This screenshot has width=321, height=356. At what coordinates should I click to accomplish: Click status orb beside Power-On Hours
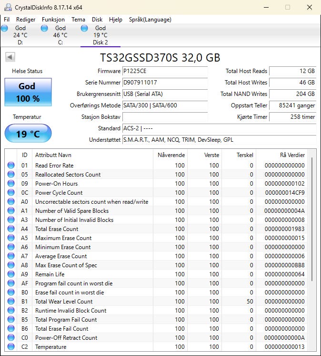tap(11, 184)
